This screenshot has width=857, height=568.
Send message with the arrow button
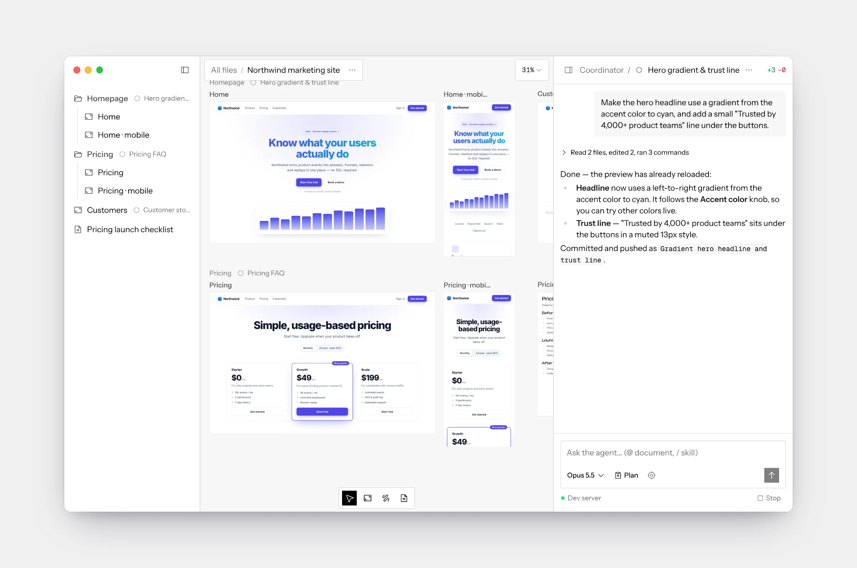tap(772, 475)
